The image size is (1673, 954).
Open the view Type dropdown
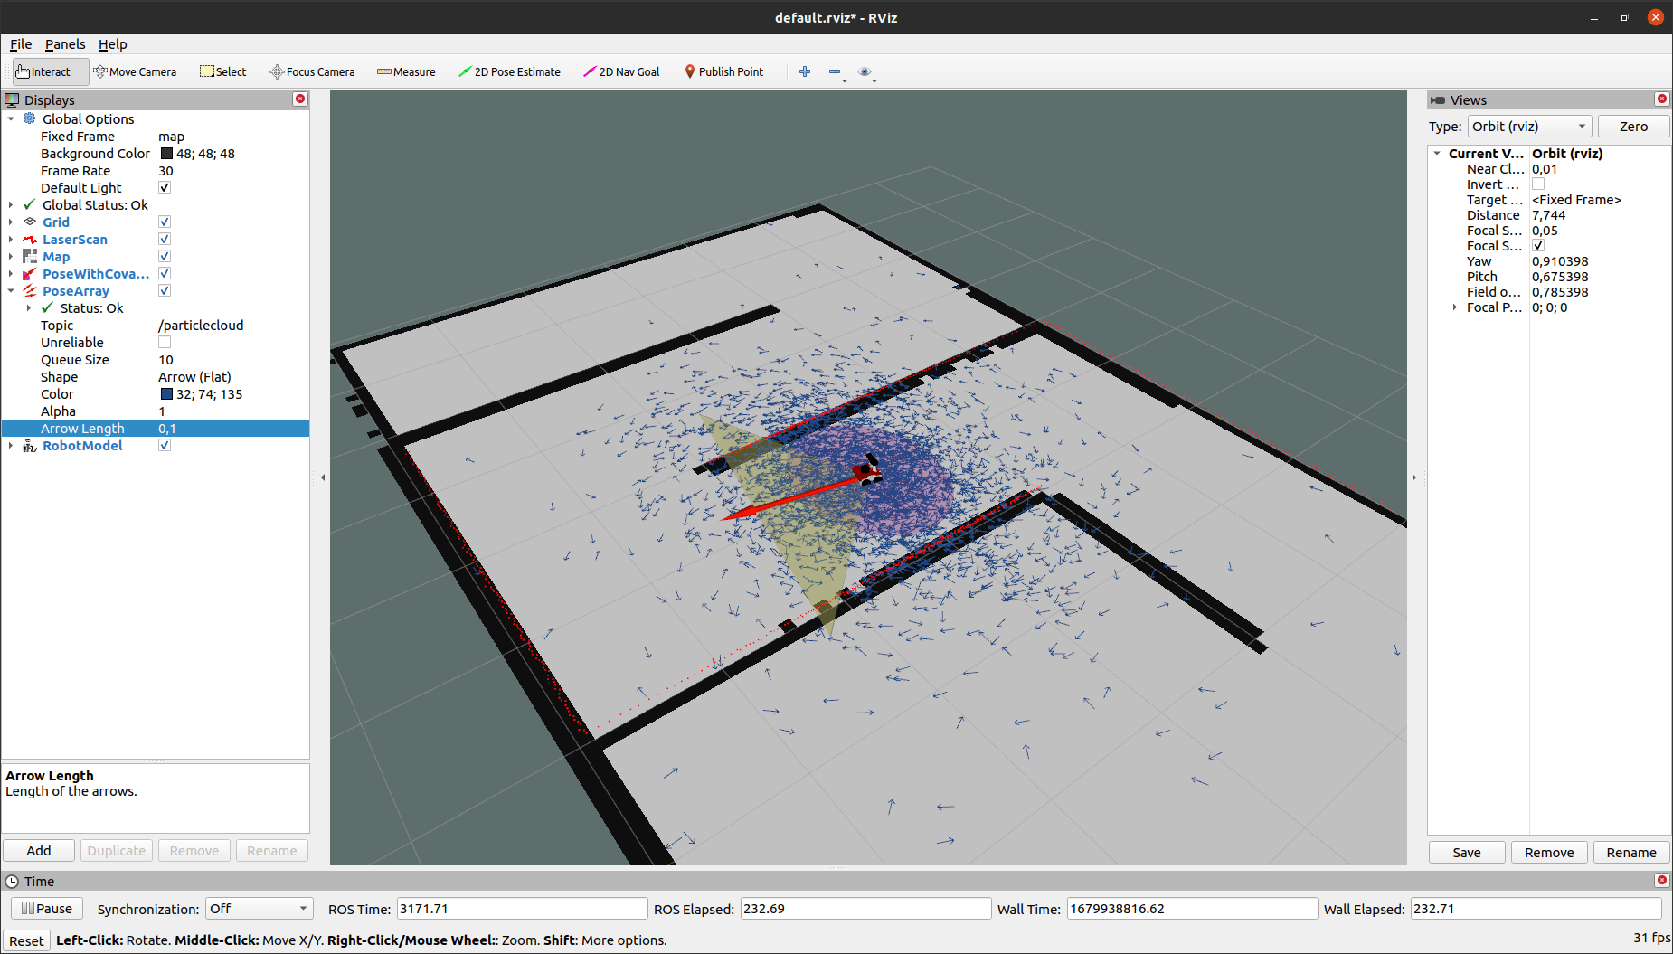tap(1529, 127)
